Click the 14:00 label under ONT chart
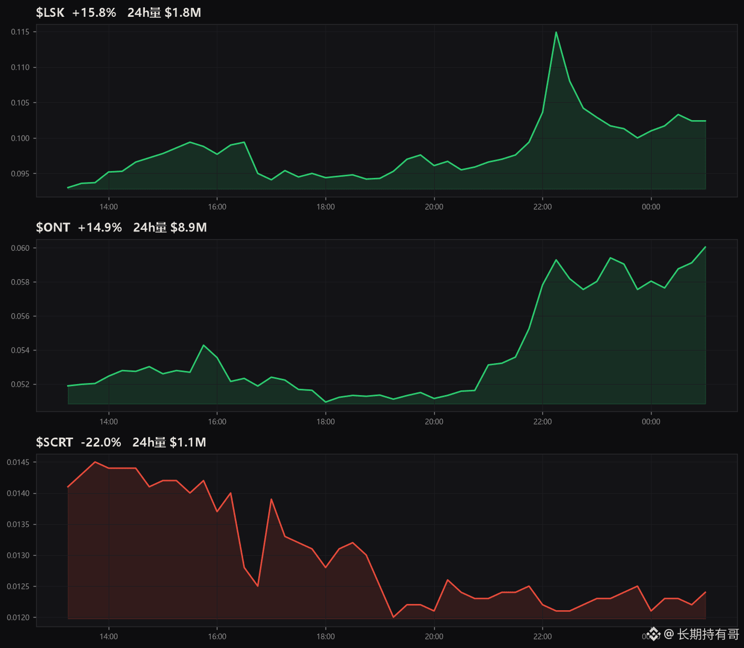 click(x=109, y=421)
